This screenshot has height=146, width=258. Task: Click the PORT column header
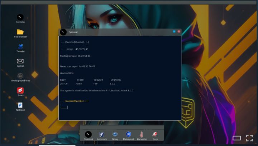click(x=63, y=80)
